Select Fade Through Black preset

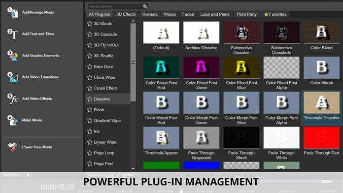tap(242, 138)
